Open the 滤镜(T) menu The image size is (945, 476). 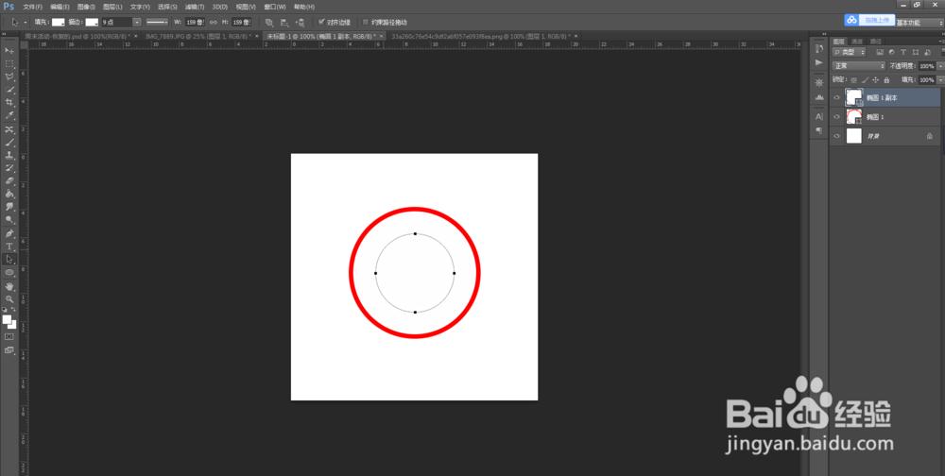(195, 7)
